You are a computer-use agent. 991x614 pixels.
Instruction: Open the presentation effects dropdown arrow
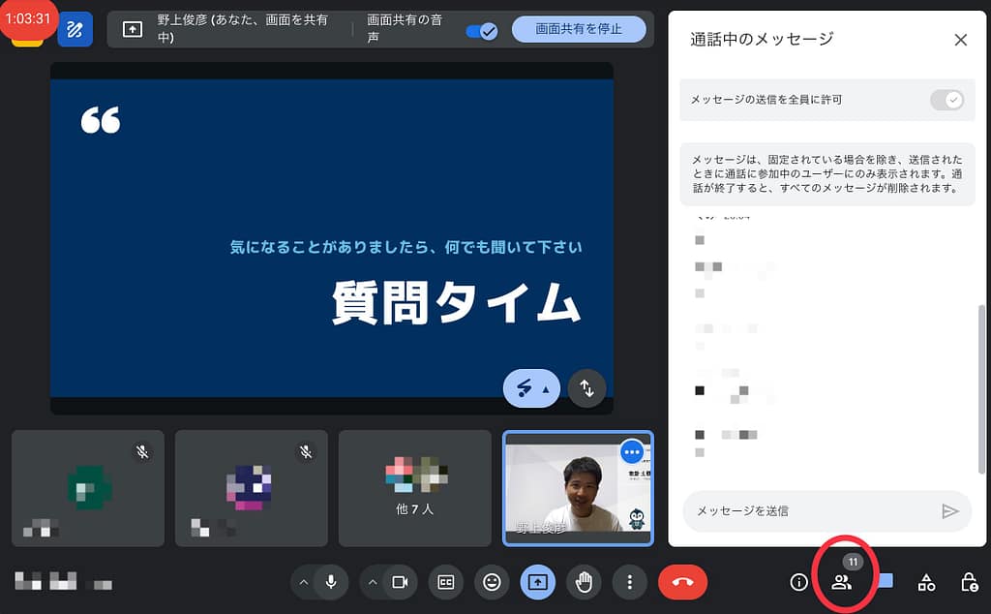(545, 389)
